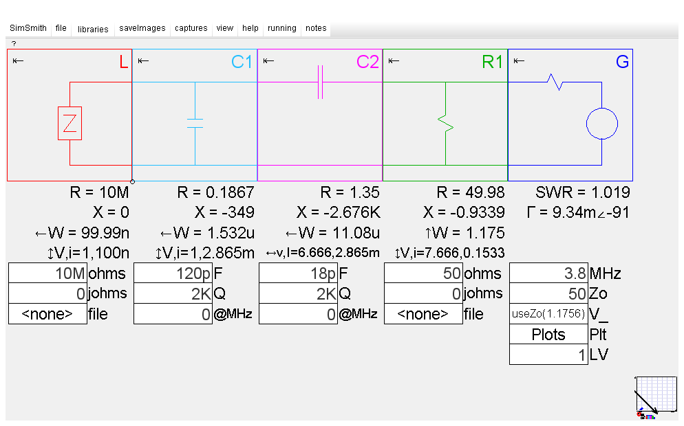Select the C1 shunt capacitor symbol
Viewport: 684px width, 426px height.
tap(195, 123)
